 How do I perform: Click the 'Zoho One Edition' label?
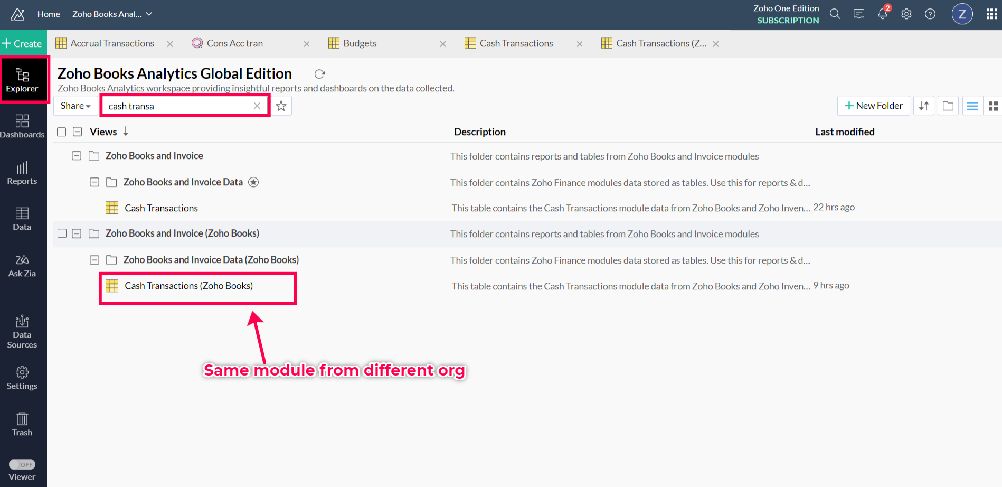(x=786, y=8)
